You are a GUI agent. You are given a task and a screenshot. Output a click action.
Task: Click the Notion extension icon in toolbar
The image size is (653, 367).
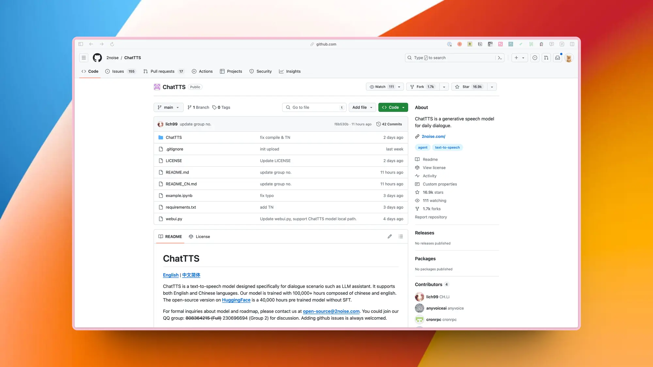click(x=480, y=44)
